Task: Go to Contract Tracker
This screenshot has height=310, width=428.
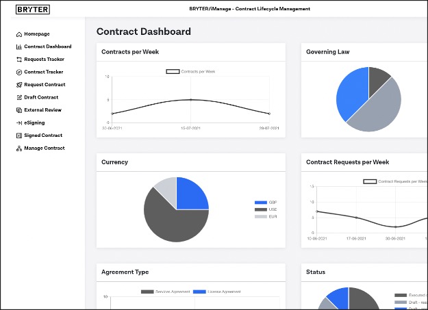Action: (x=44, y=72)
